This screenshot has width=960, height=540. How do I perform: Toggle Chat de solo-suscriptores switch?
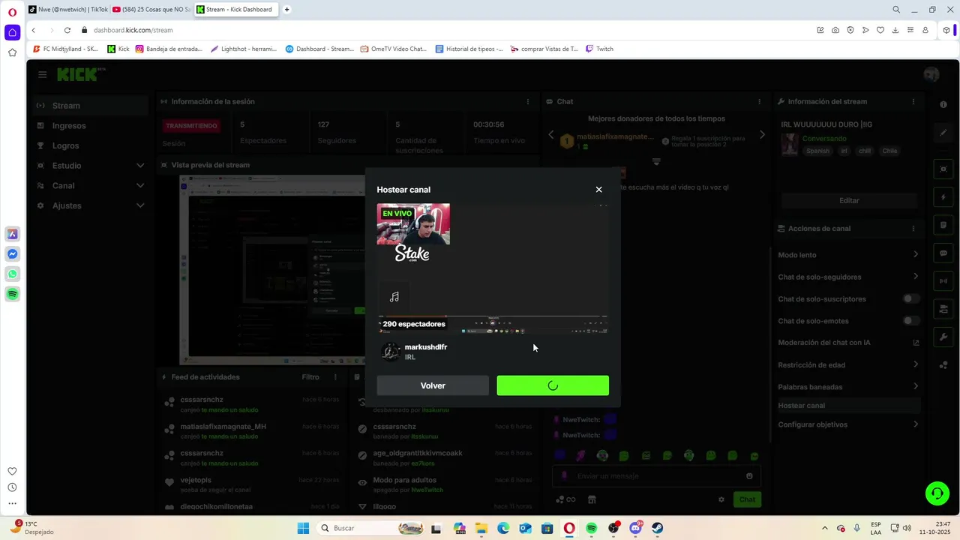[910, 298]
